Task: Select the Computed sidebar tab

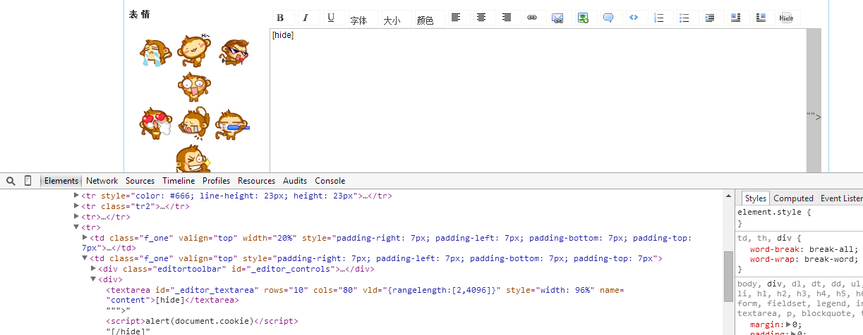Action: pyautogui.click(x=794, y=198)
